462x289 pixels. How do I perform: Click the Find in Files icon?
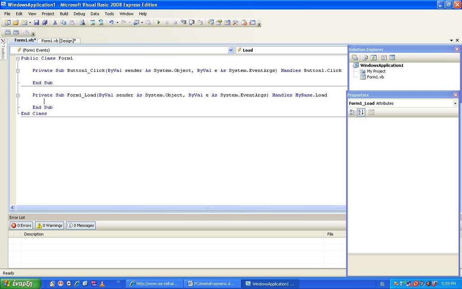[x=83, y=23]
